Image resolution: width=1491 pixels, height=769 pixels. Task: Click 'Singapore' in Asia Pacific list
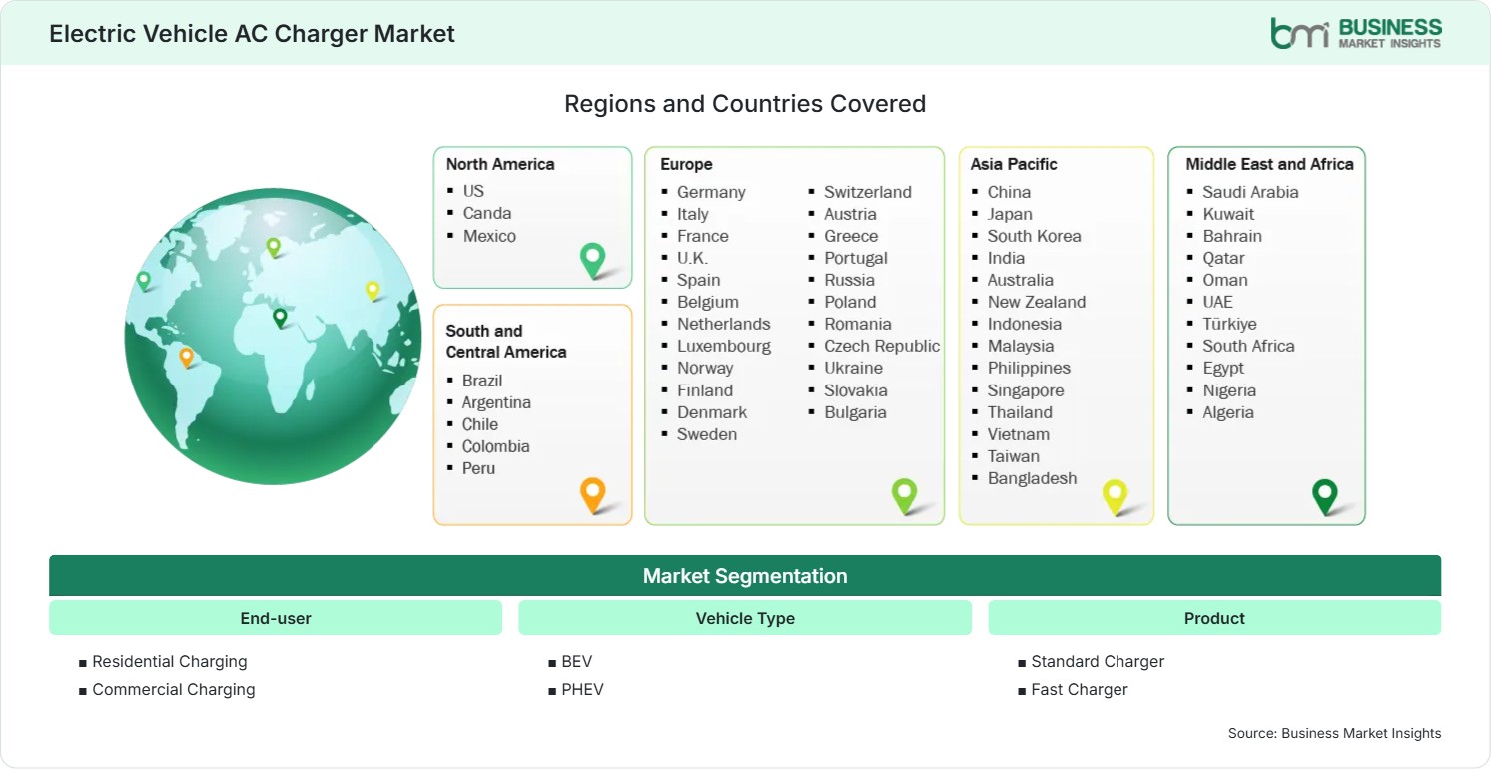[1026, 390]
